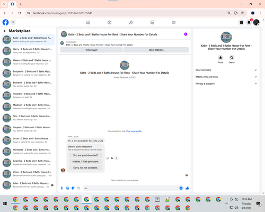
Task: Open Nhi's house rental chat
Action: [28, 118]
